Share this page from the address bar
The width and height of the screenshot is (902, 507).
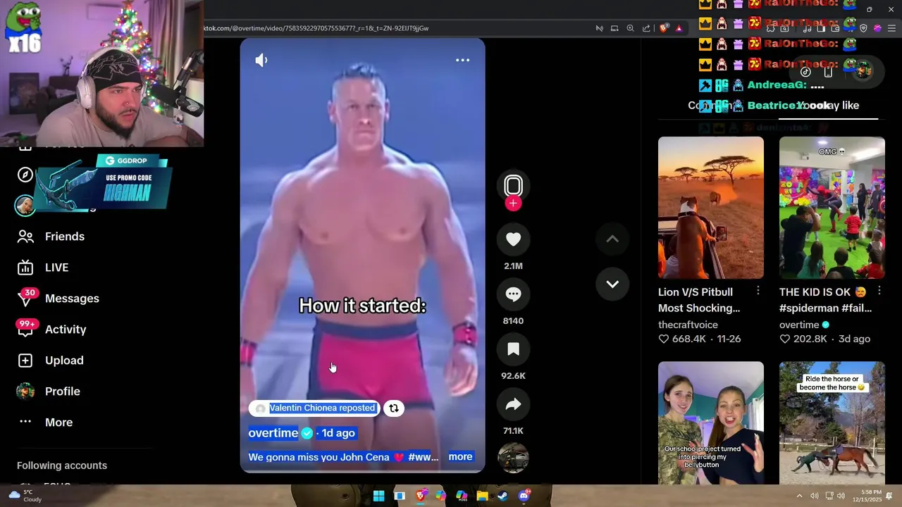(x=646, y=28)
